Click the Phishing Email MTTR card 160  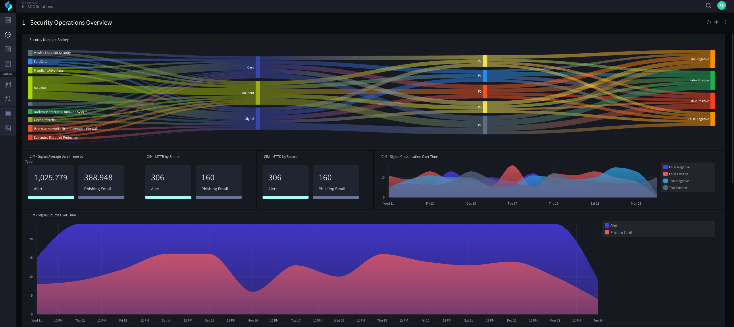point(218,182)
